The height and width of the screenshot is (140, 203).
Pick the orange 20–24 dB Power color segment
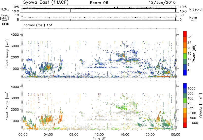[x=185, y=45]
